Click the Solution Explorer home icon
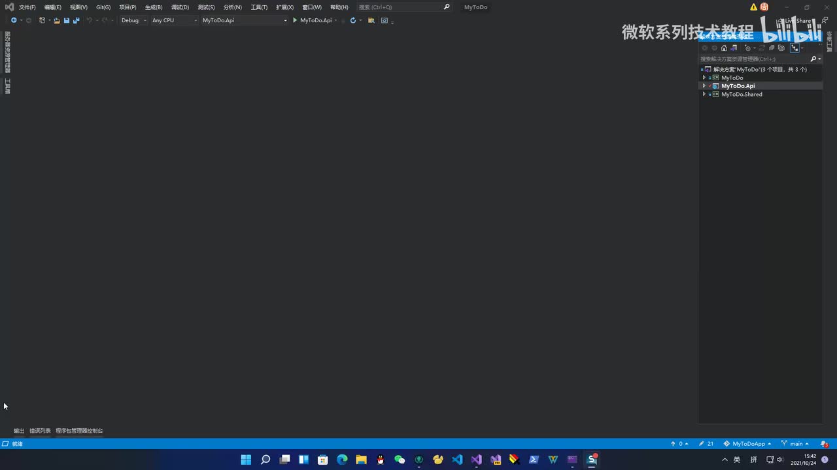837x470 pixels. point(724,48)
